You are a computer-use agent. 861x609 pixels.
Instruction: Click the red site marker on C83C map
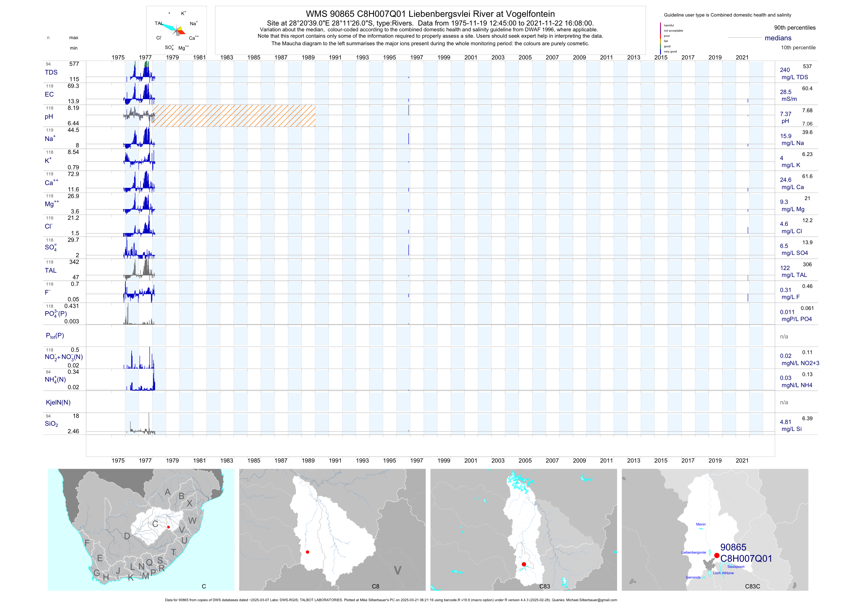[717, 555]
